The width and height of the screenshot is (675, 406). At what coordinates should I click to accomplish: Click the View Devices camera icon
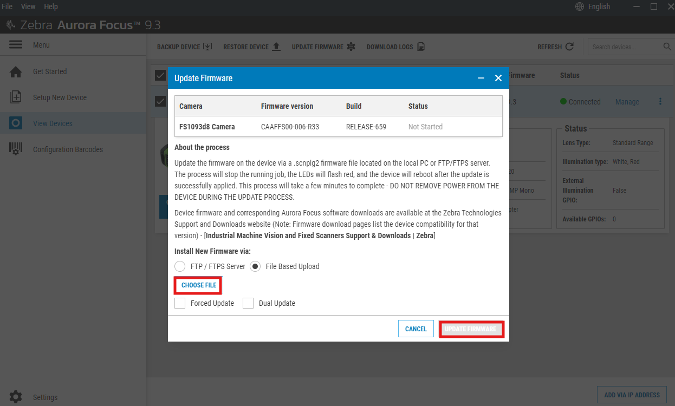click(16, 123)
